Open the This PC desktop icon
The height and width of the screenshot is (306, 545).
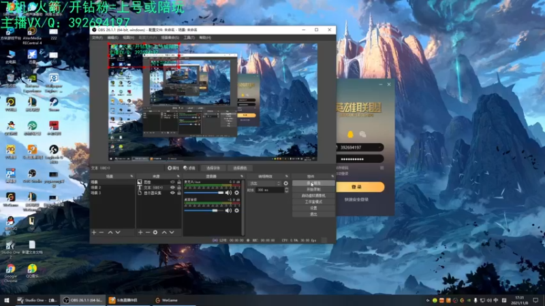10,56
